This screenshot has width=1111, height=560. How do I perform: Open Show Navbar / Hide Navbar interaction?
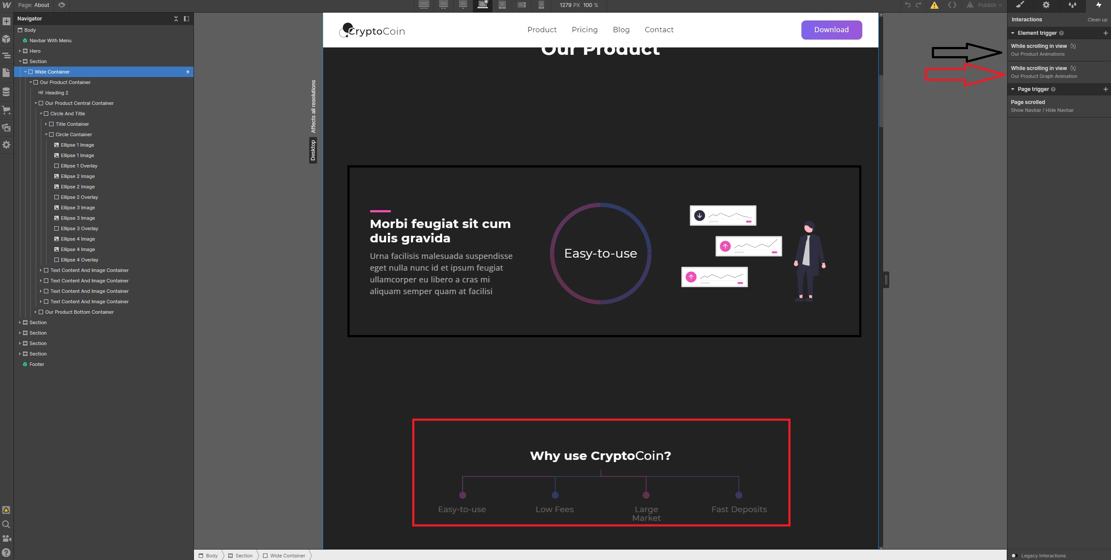[x=1058, y=106]
